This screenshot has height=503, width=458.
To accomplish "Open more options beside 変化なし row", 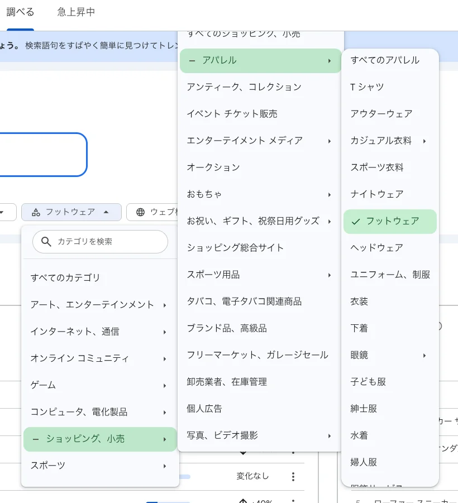I will click(x=293, y=477).
